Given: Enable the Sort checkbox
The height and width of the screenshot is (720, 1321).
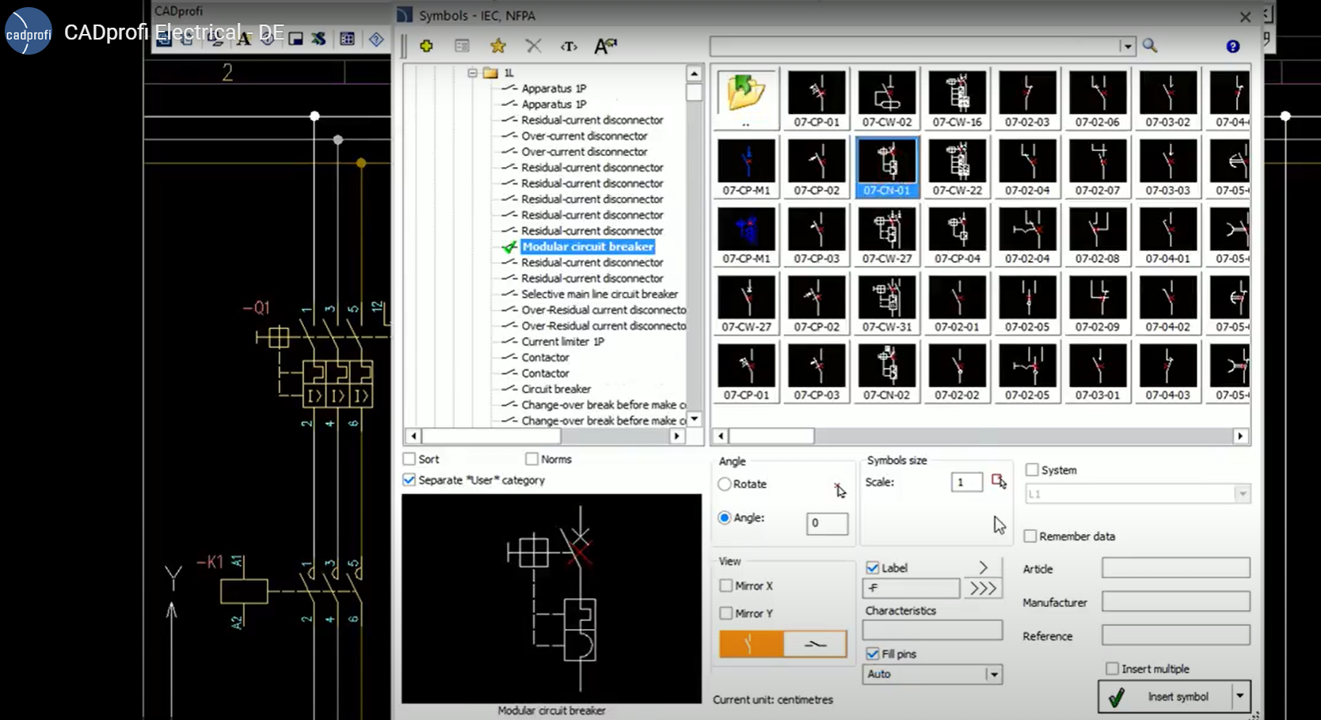Looking at the screenshot, I should click(x=409, y=459).
